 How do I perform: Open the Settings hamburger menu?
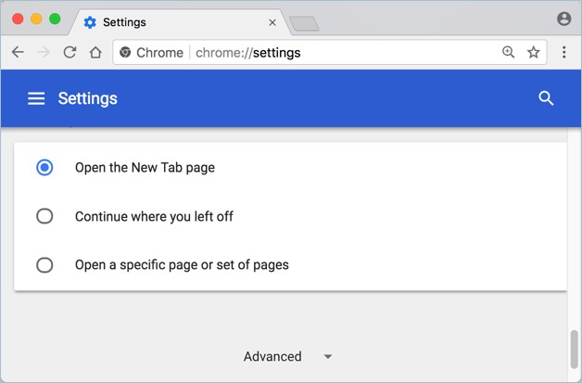click(x=36, y=98)
